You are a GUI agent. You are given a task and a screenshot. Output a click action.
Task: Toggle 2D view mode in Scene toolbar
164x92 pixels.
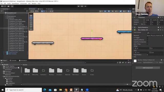click(105, 11)
